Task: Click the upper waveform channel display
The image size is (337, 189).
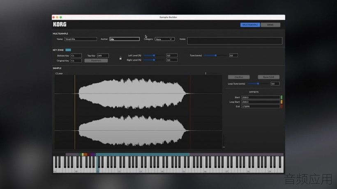Action: [x=138, y=93]
